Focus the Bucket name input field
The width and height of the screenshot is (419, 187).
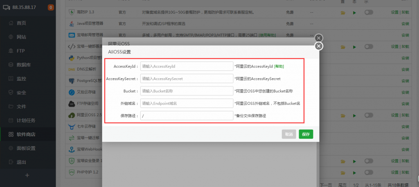coord(187,91)
